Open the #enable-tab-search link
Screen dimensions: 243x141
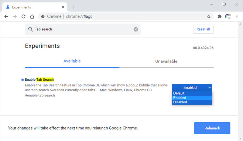tap(40, 95)
